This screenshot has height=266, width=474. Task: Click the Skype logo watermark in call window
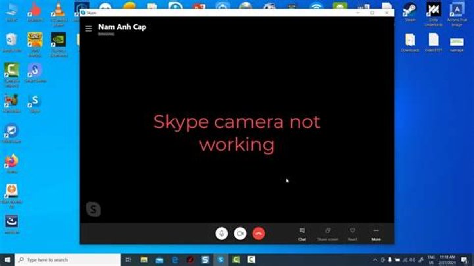coord(94,209)
